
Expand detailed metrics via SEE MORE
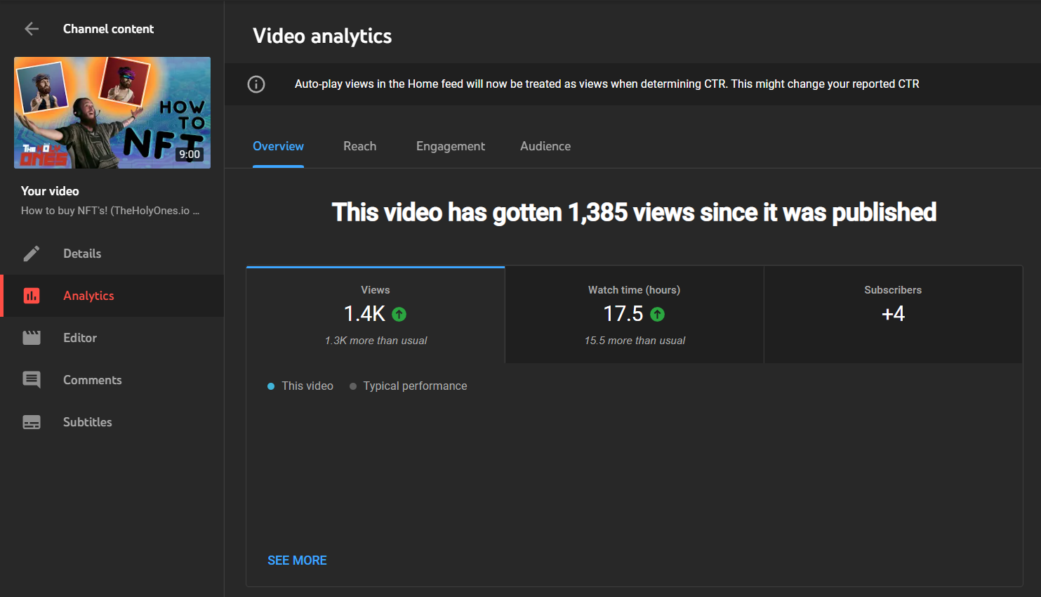click(297, 560)
